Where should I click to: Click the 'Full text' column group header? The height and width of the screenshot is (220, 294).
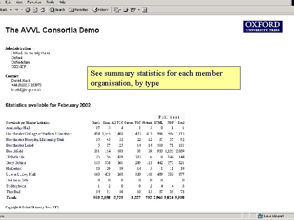(x=169, y=117)
